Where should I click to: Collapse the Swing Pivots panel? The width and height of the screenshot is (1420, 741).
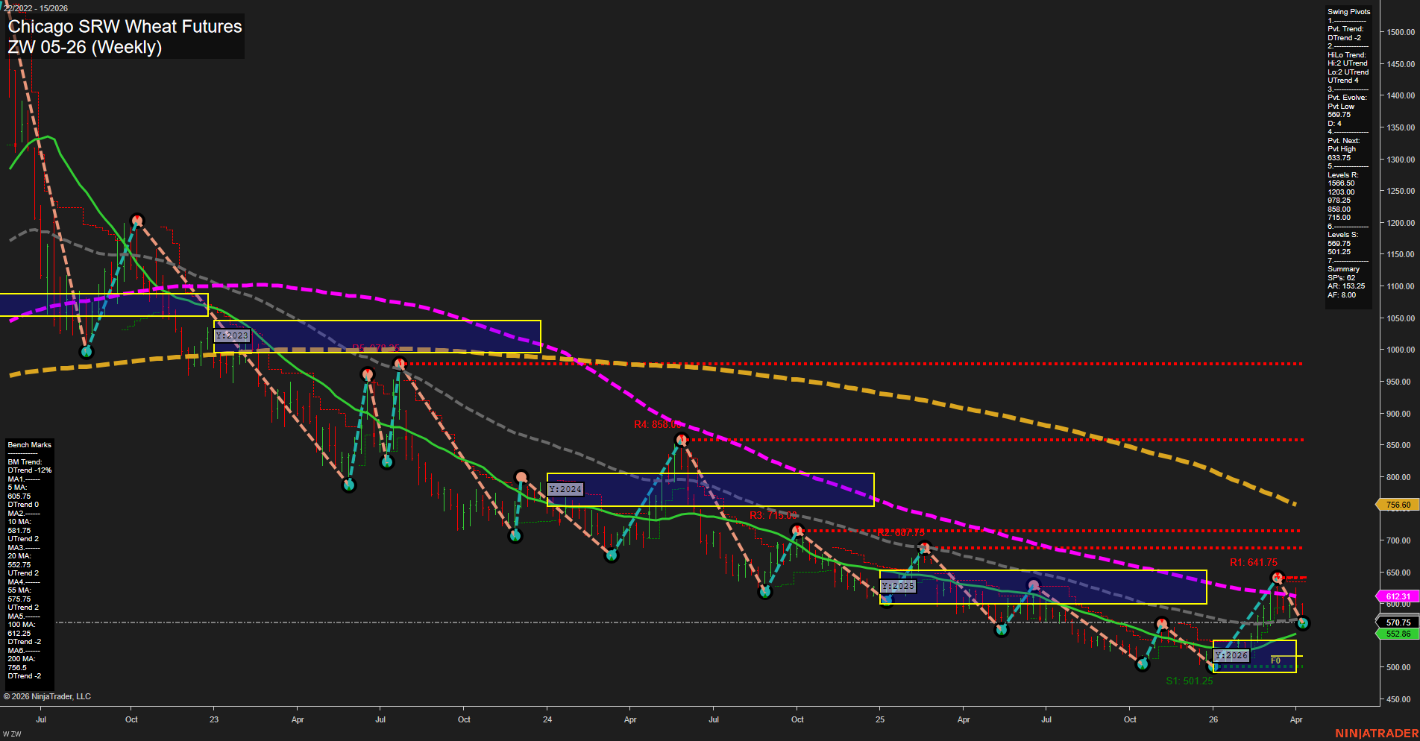pyautogui.click(x=1348, y=11)
